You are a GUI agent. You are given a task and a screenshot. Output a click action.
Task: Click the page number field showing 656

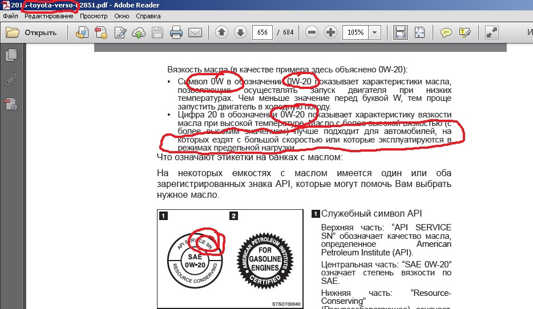pyautogui.click(x=263, y=32)
